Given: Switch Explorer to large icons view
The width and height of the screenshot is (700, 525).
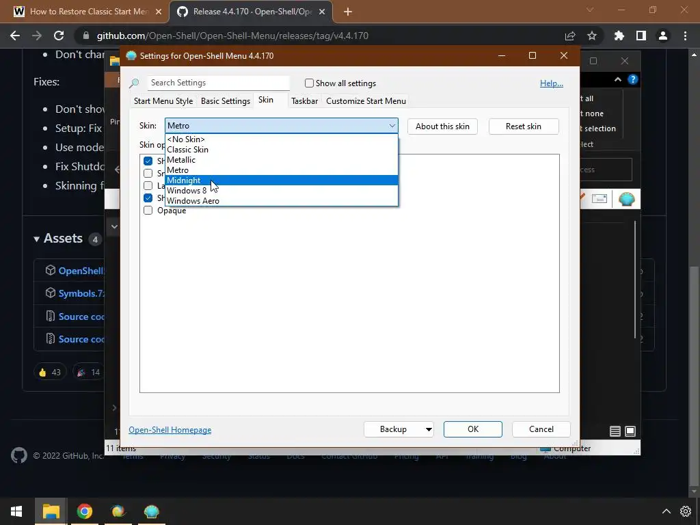Looking at the screenshot, I should coord(630,431).
